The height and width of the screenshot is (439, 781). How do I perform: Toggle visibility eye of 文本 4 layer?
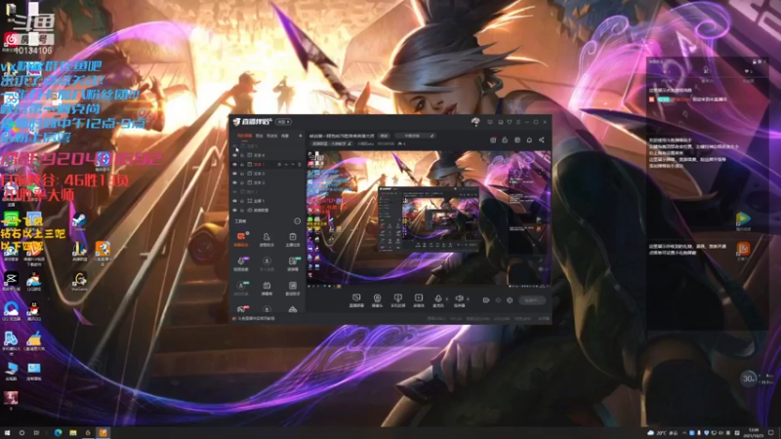click(x=235, y=155)
